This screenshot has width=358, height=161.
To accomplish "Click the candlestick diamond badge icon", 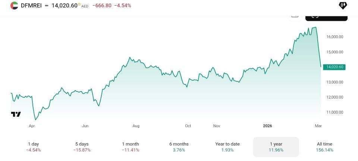I will [342, 5].
